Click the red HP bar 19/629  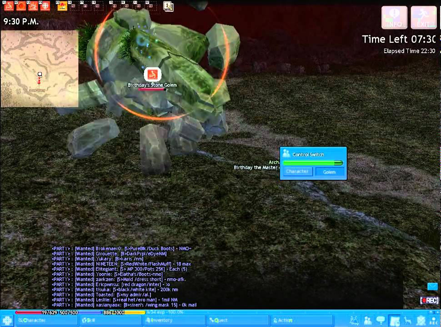[36, 312]
